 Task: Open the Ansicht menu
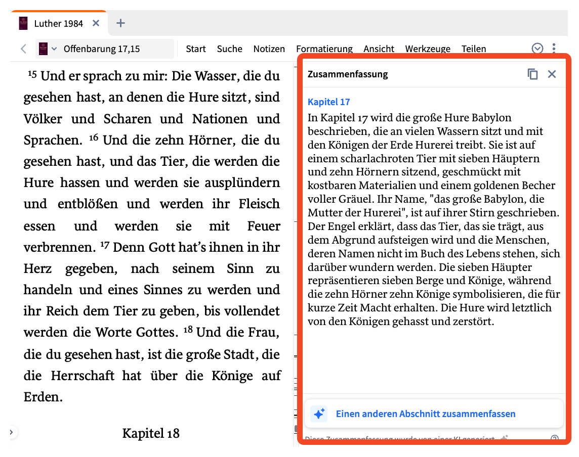[379, 49]
